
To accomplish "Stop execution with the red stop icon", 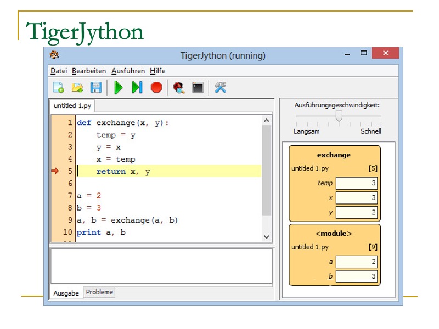I will 156,87.
